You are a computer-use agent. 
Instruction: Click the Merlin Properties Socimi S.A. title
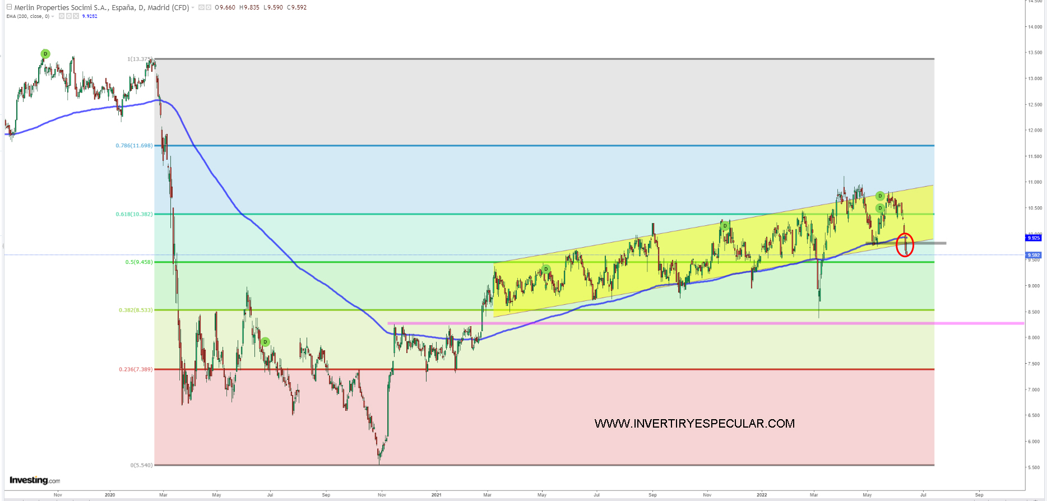(x=101, y=8)
